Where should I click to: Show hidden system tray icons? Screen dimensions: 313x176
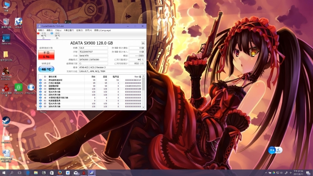266,173
